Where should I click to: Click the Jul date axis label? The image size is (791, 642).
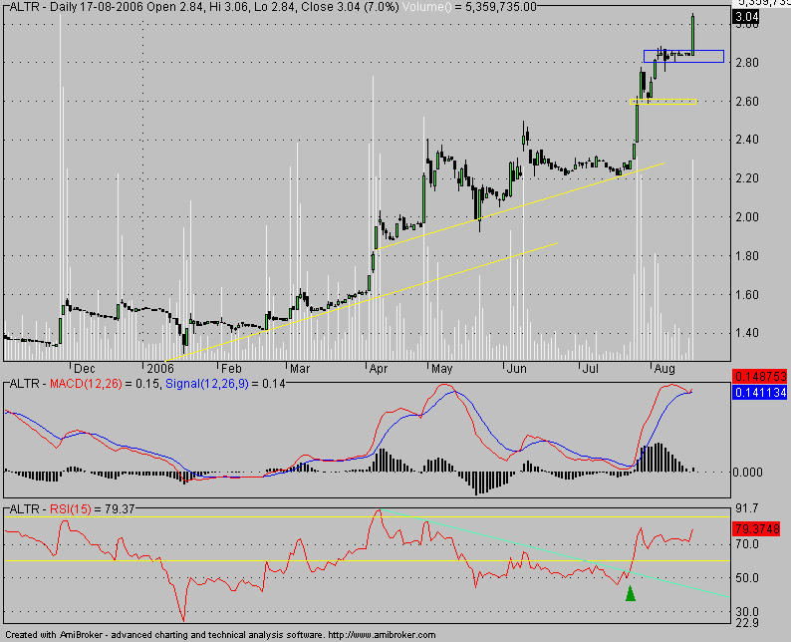pyautogui.click(x=590, y=369)
